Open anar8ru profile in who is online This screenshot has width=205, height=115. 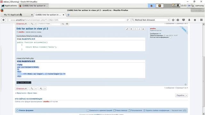pyautogui.click(x=46, y=102)
